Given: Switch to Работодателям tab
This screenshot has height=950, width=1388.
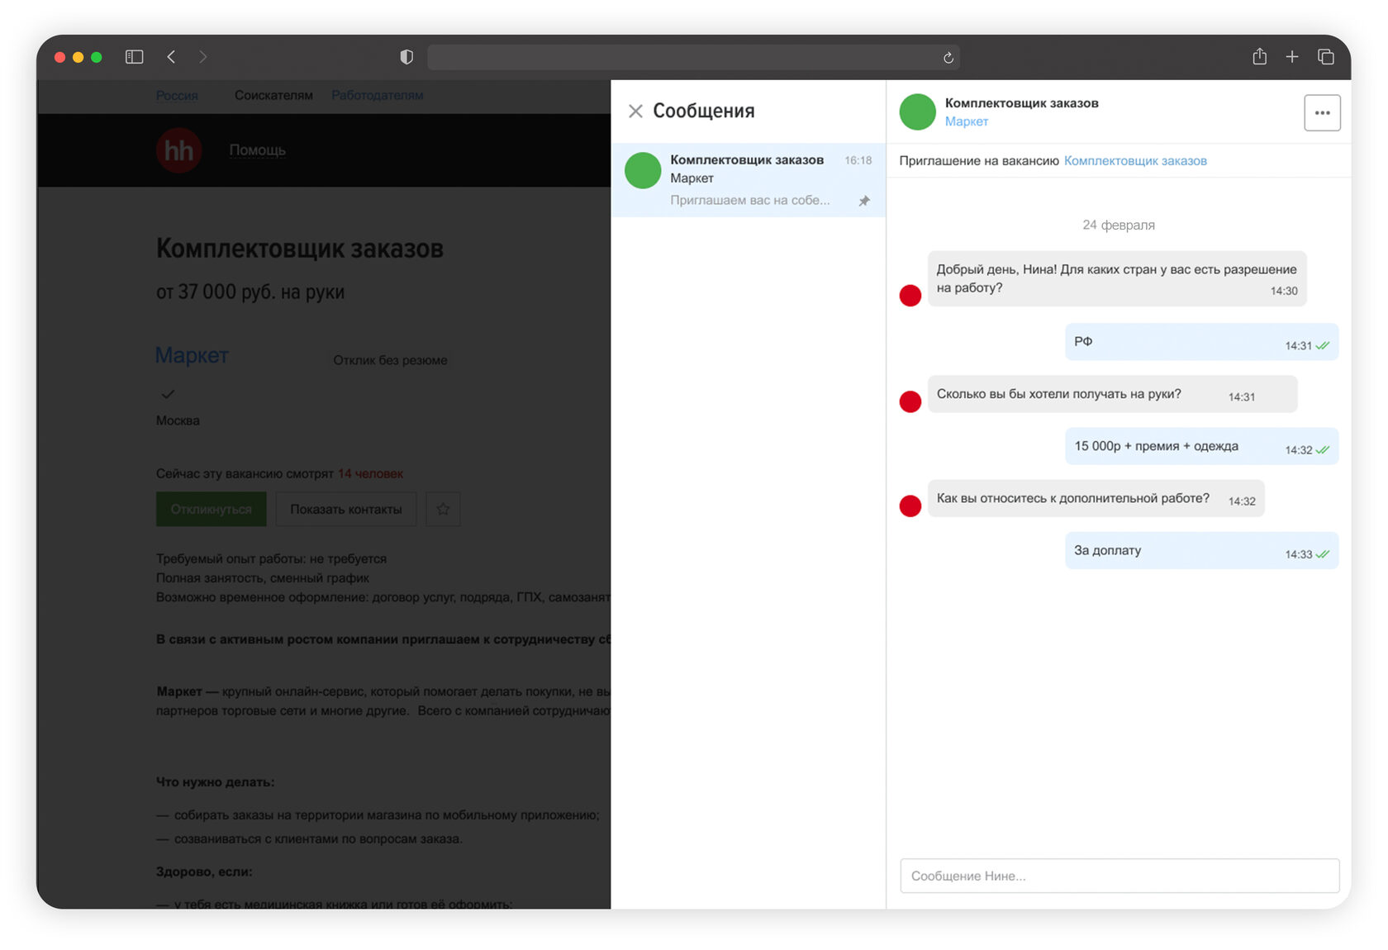Looking at the screenshot, I should [x=378, y=95].
